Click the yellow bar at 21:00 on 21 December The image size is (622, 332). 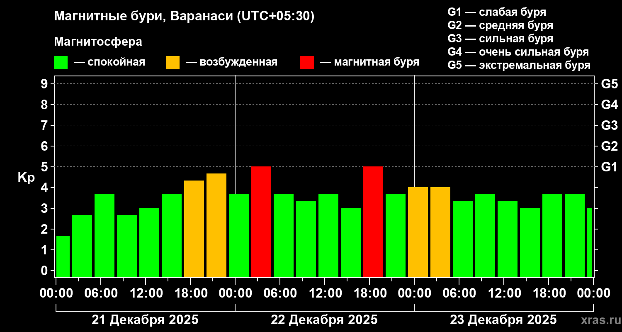(216, 225)
